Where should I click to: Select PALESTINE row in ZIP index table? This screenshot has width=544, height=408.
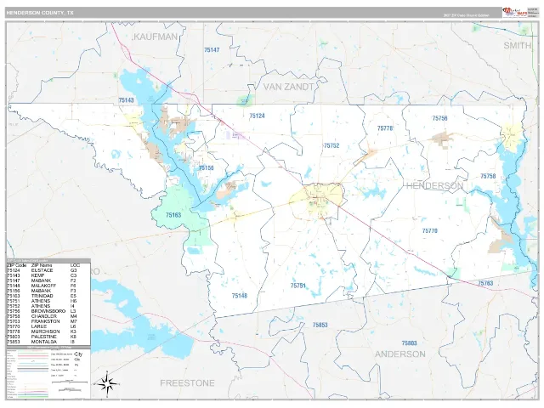(x=48, y=337)
